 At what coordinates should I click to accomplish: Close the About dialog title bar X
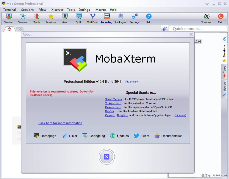coord(191,34)
